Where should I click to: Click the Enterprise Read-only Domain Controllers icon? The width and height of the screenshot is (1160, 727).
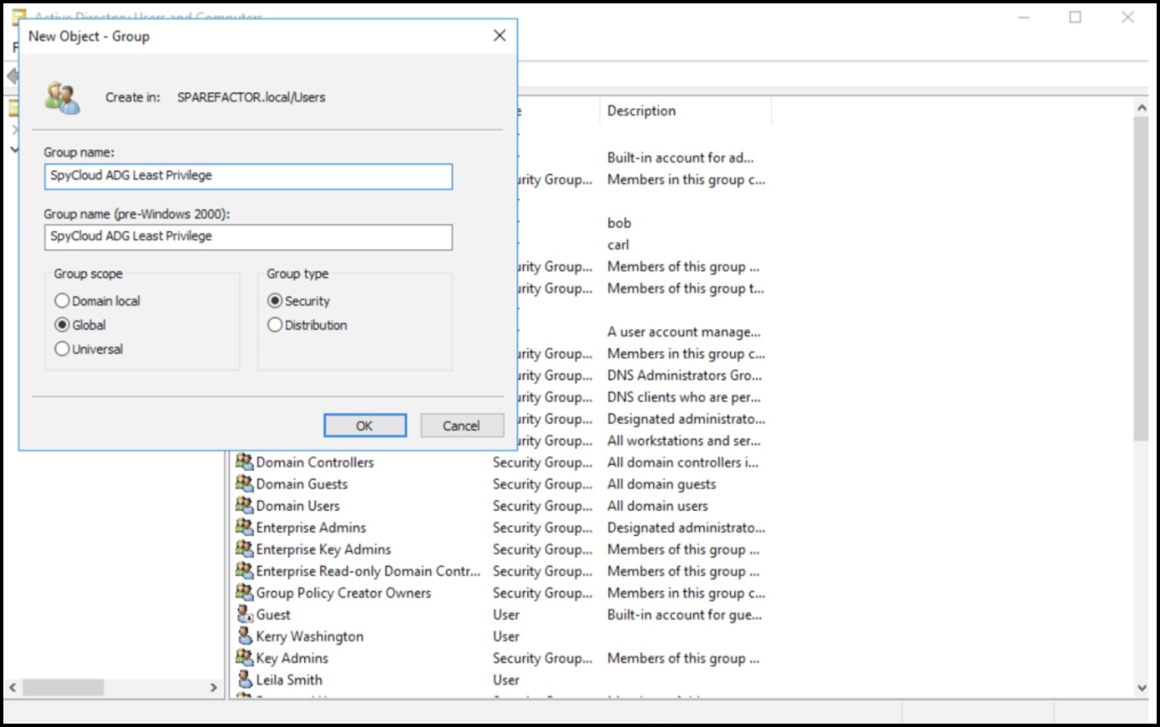point(244,571)
